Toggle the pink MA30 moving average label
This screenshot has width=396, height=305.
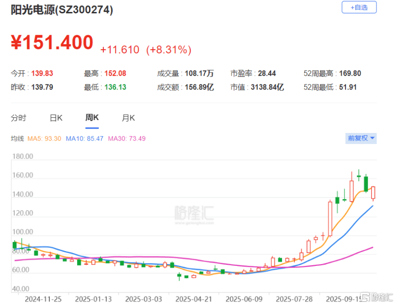click(126, 139)
